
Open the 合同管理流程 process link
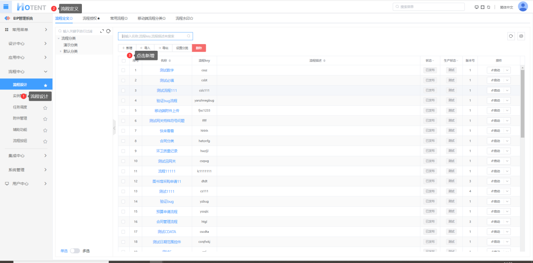tap(167, 221)
